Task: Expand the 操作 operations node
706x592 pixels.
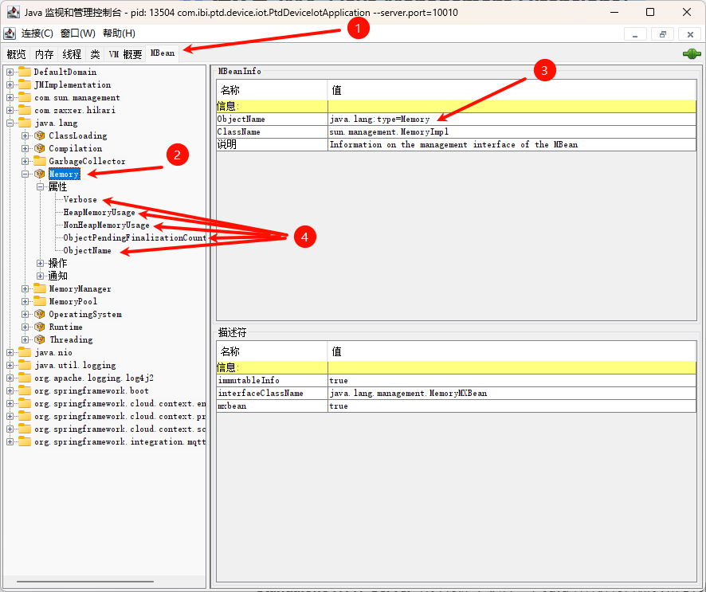Action: [41, 263]
